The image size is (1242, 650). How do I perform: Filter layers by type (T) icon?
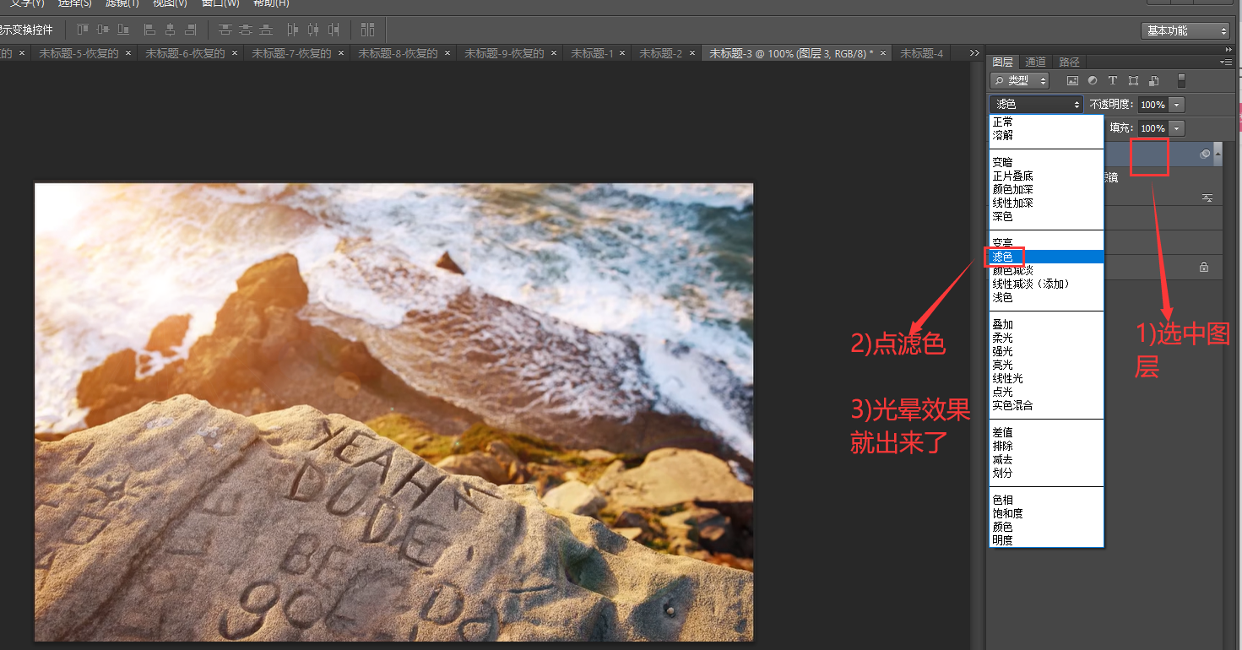1113,81
